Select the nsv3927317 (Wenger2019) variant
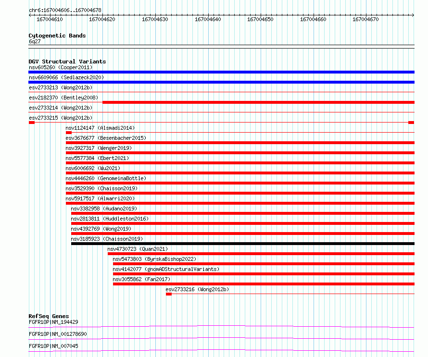 point(99,148)
